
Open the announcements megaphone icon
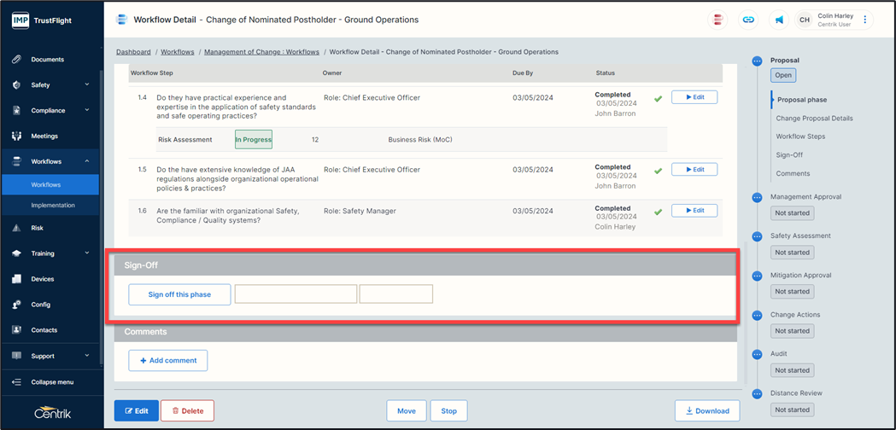pos(779,20)
